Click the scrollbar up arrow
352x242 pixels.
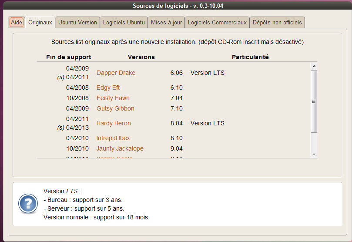pos(314,66)
